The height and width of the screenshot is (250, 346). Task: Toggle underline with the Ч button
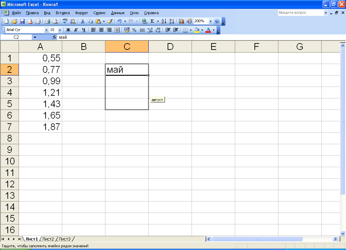coord(84,30)
